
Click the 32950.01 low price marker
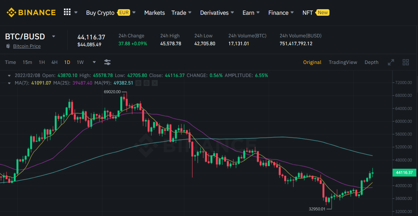click(x=317, y=209)
